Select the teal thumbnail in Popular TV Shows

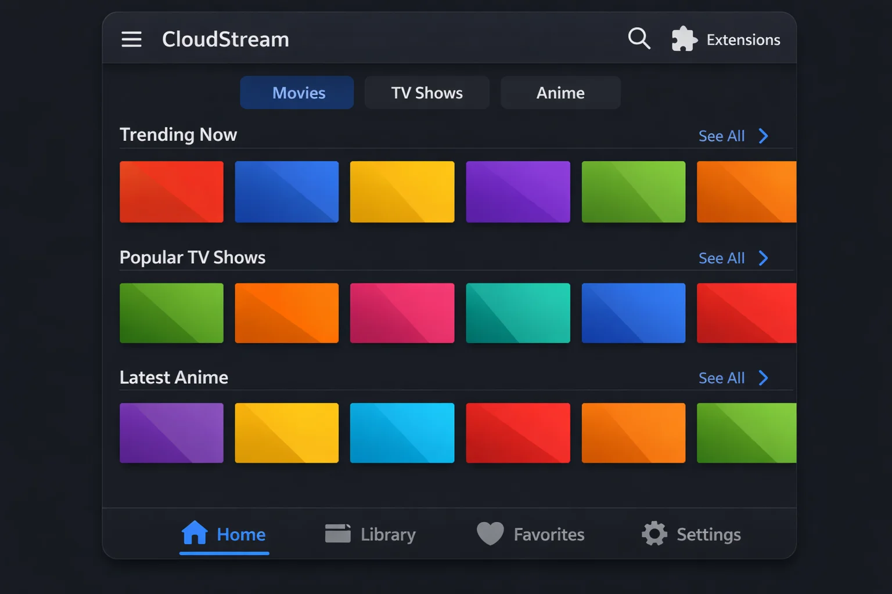point(517,313)
